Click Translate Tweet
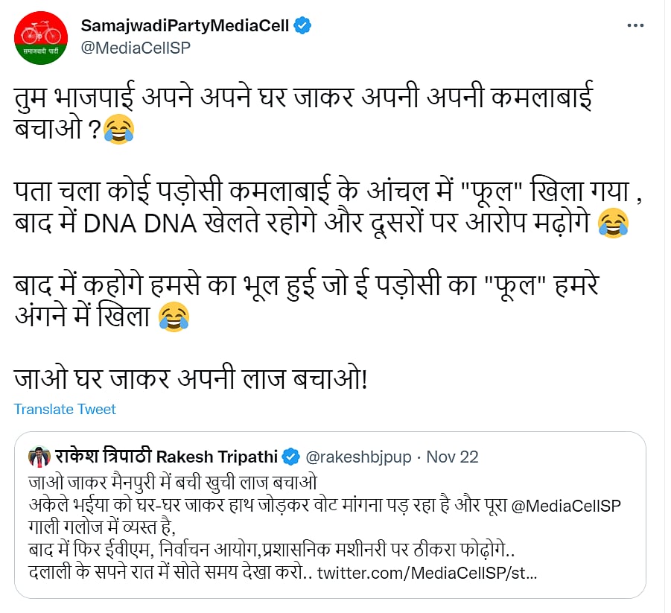Image resolution: width=671 pixels, height=613 pixels. 65,409
